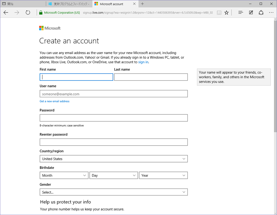This screenshot has height=215, width=277.
Task: Open the birthdate Day dropdown
Action: (114, 175)
